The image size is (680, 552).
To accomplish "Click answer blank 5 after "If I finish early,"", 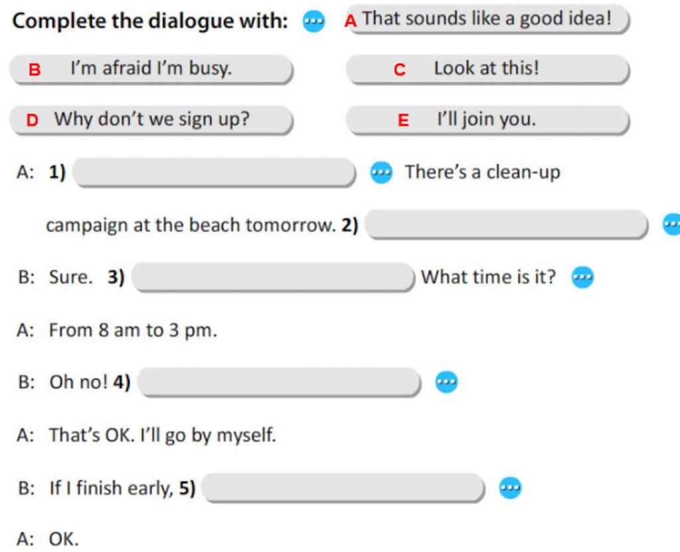I will point(343,488).
